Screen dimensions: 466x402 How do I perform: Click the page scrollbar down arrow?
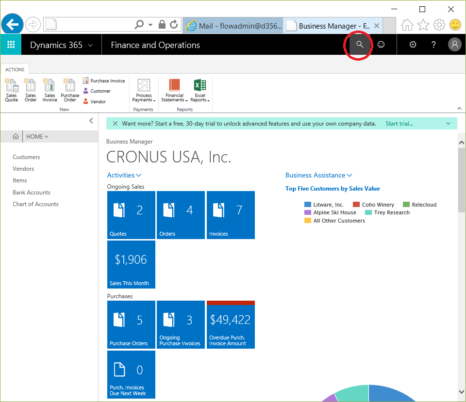(x=461, y=392)
